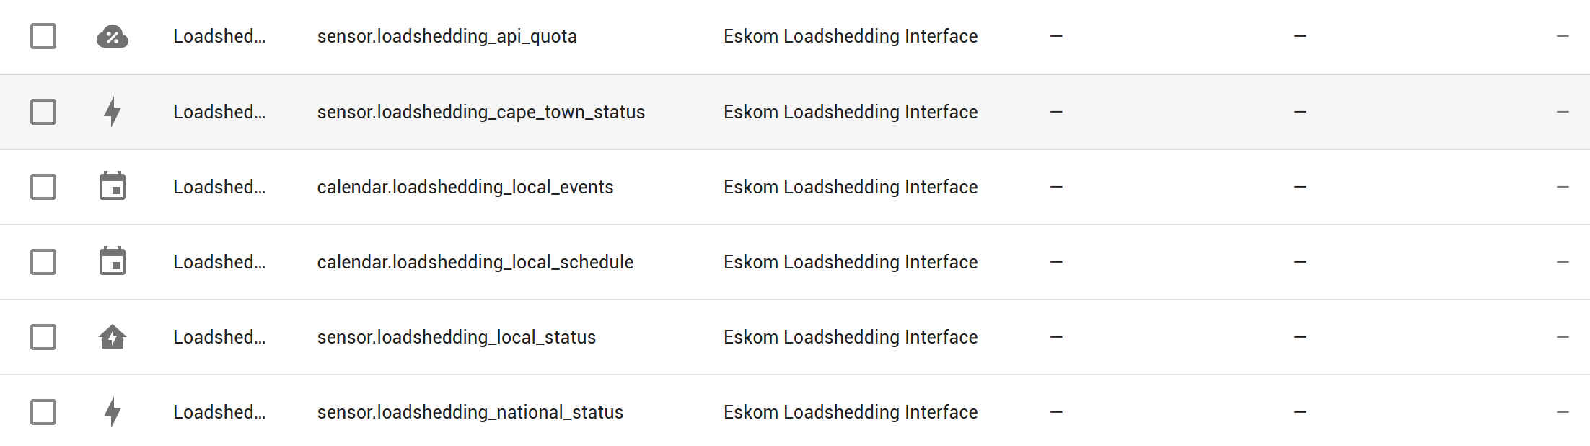Click the cloud icon for loadshedding_api_quota
Image resolution: width=1590 pixels, height=446 pixels.
(113, 36)
